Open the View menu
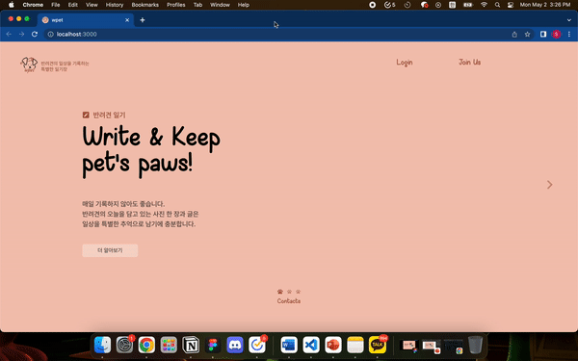This screenshot has width=578, height=361. point(92,5)
